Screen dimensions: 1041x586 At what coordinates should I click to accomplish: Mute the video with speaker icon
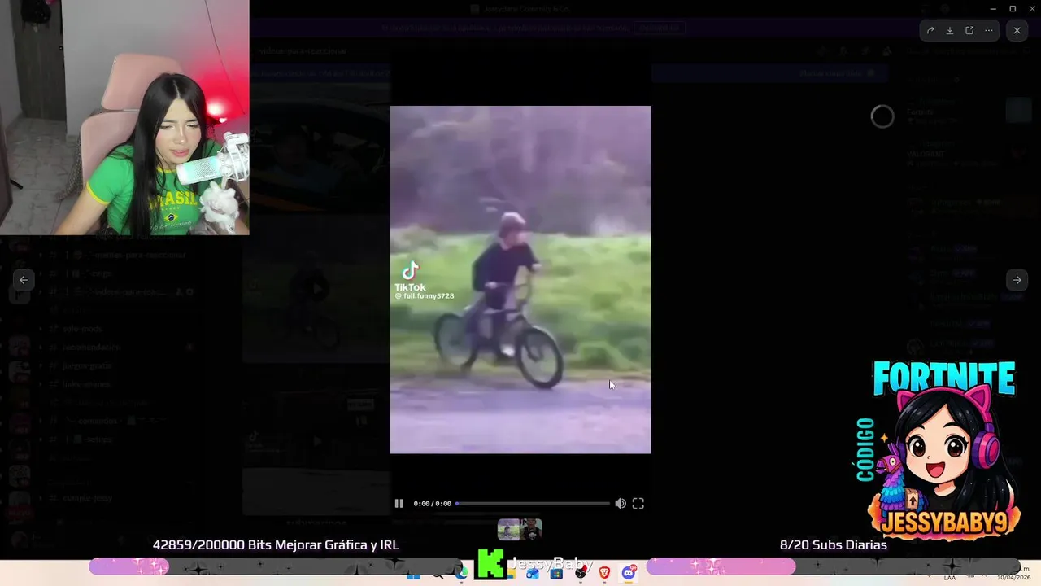(x=621, y=504)
